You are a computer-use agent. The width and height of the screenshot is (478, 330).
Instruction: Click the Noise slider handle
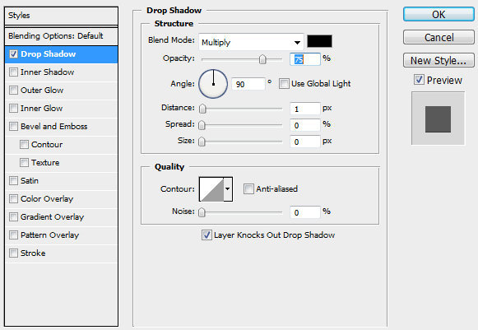pos(202,212)
